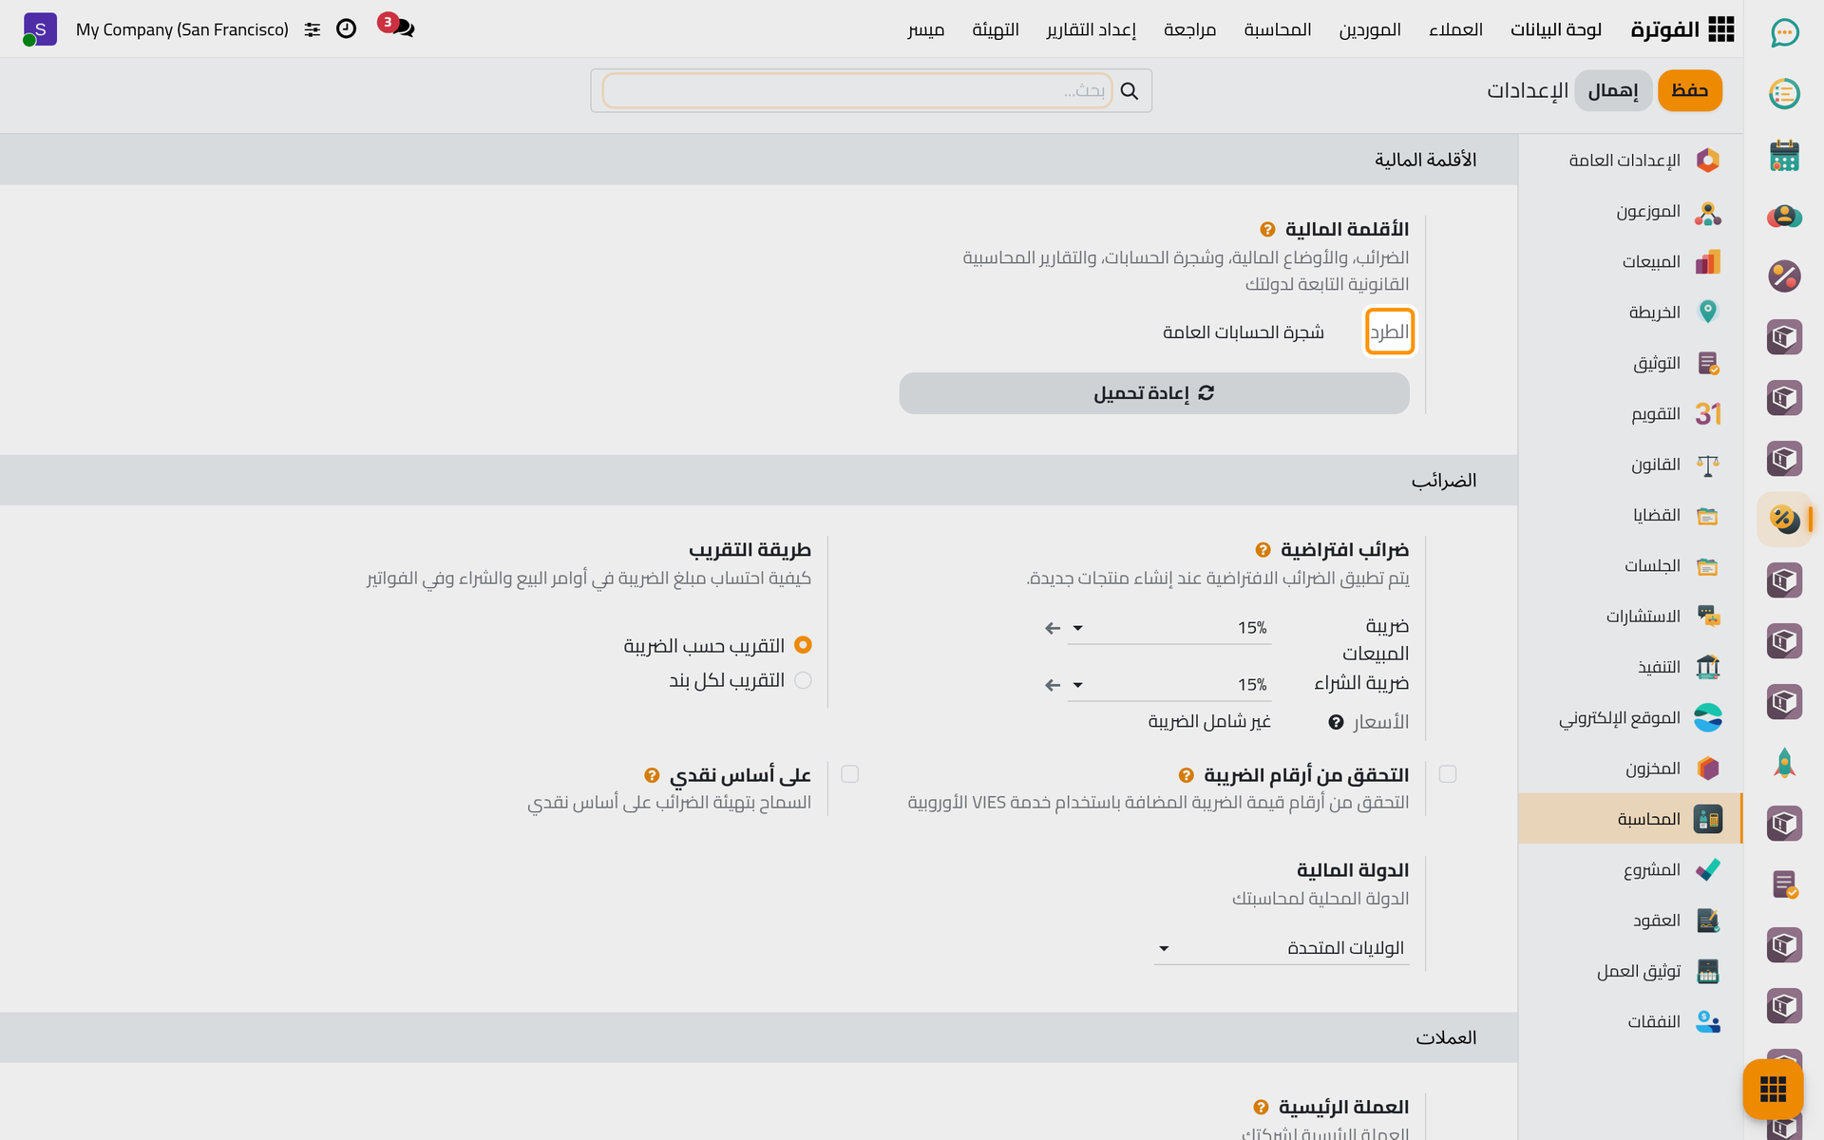Enable على أساس نقدي checkbox
The width and height of the screenshot is (1824, 1140).
click(850, 774)
